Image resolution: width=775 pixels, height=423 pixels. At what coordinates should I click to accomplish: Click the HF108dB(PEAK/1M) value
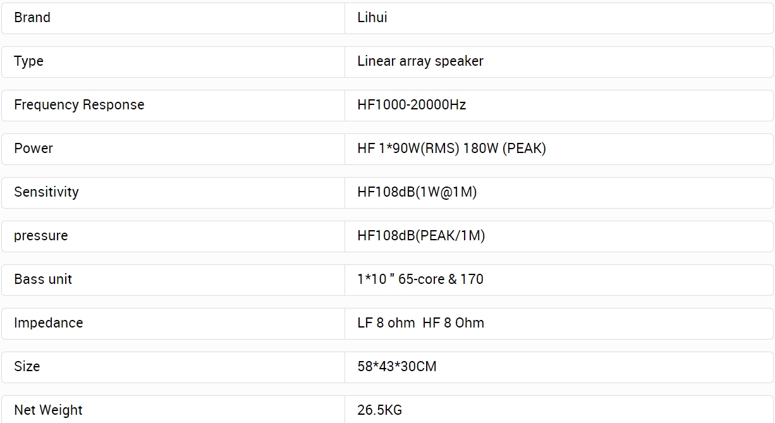click(x=421, y=236)
